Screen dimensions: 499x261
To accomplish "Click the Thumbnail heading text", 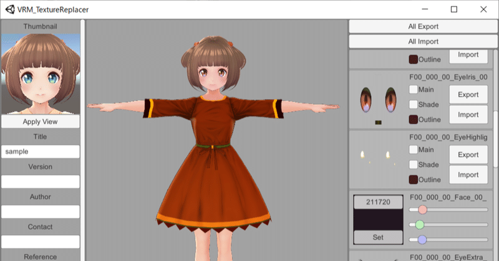I will (40, 26).
